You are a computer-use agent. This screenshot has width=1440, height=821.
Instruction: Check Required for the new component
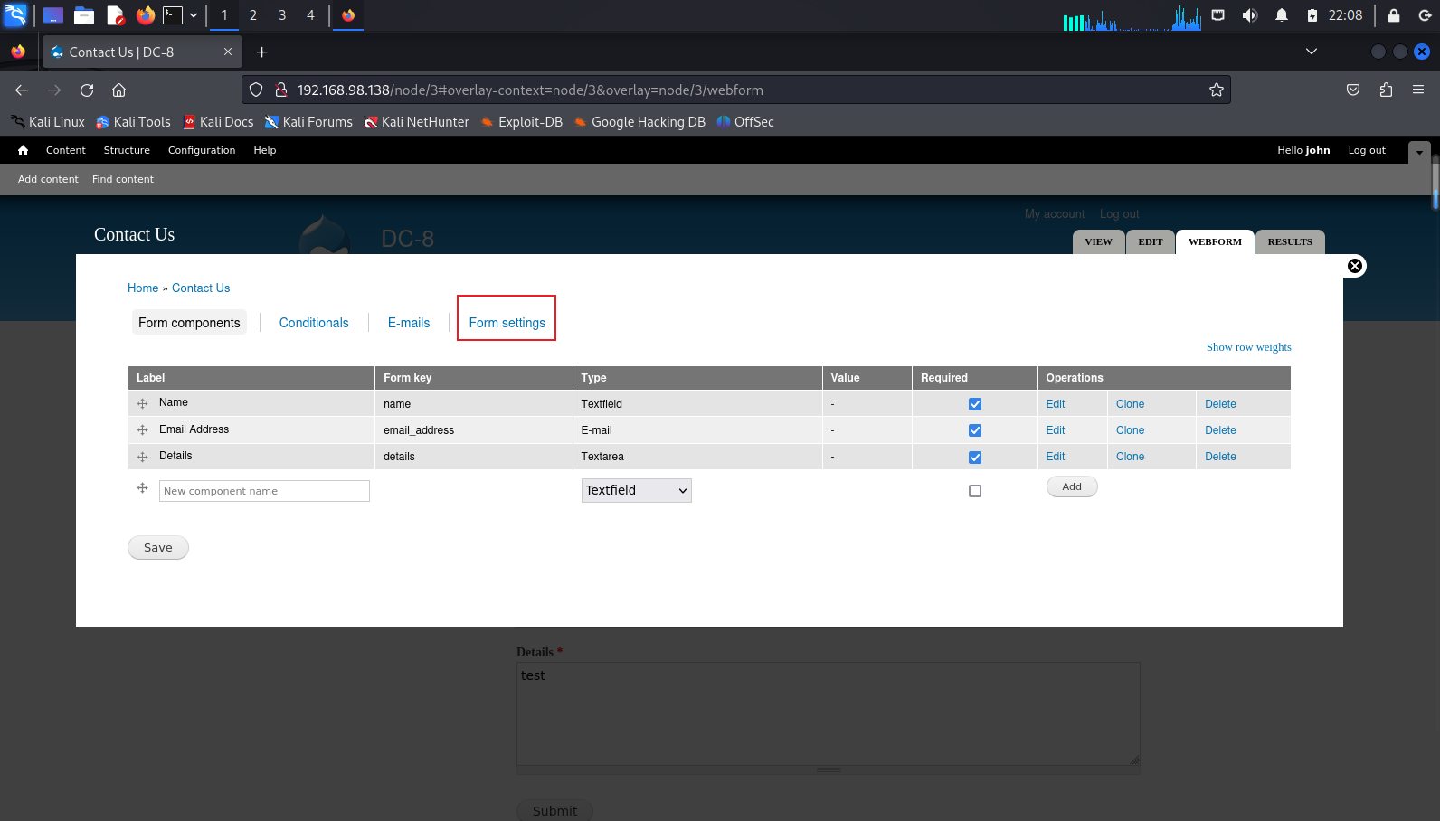coord(975,491)
